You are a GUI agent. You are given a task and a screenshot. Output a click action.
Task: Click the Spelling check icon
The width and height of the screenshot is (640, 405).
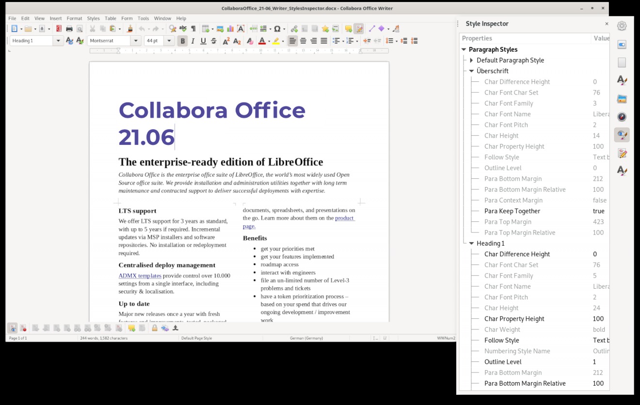click(183, 29)
